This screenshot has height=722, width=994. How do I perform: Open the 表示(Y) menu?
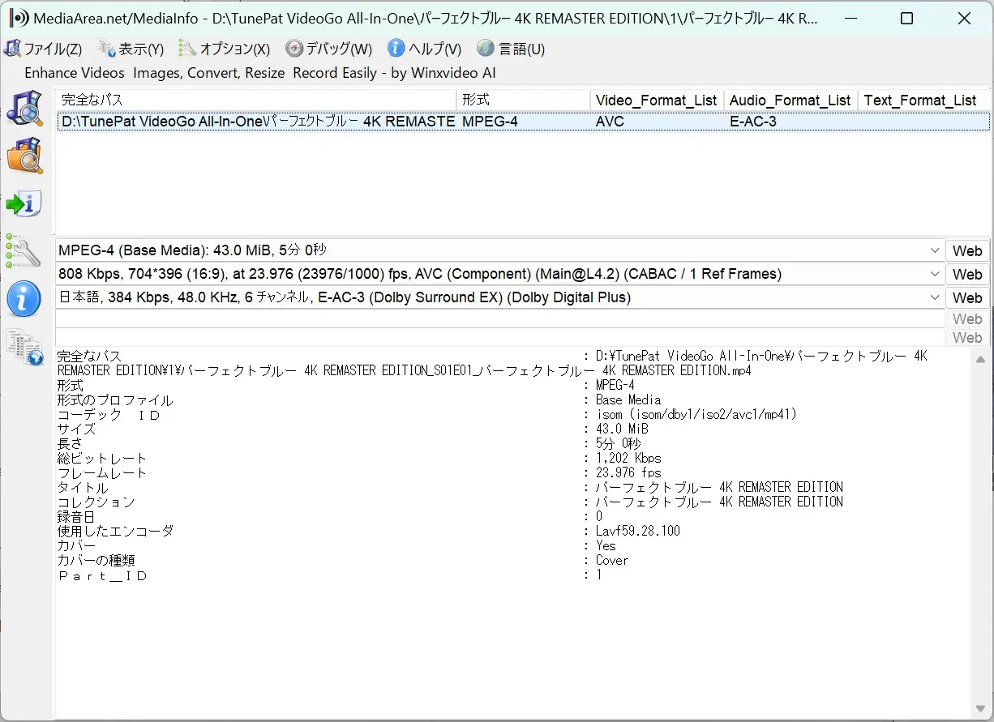coord(131,49)
